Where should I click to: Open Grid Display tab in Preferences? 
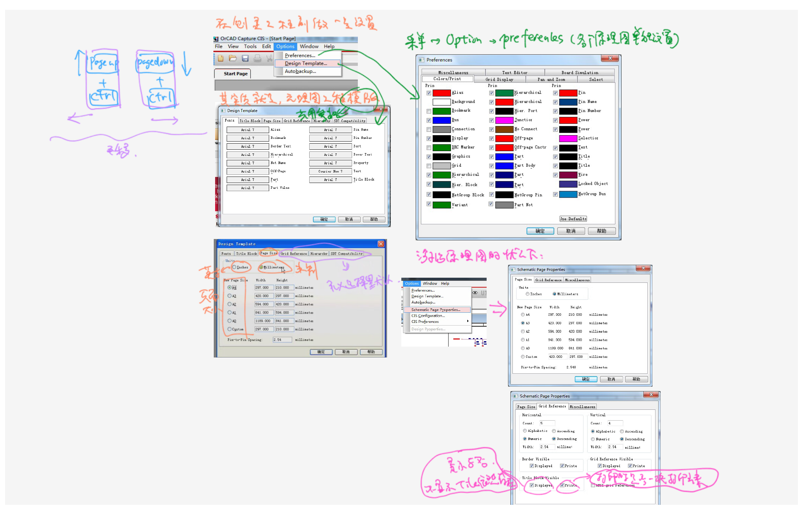[500, 79]
